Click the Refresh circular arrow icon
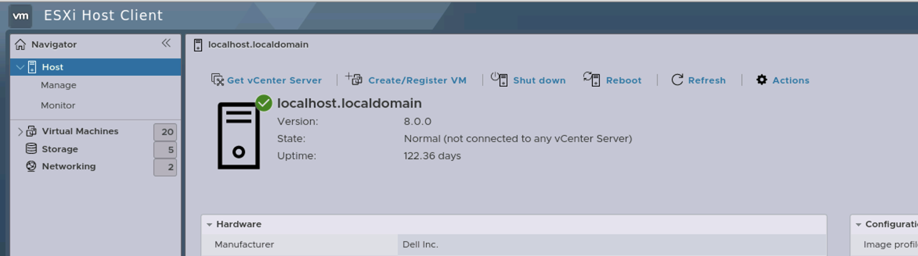This screenshot has width=918, height=256. [x=677, y=80]
